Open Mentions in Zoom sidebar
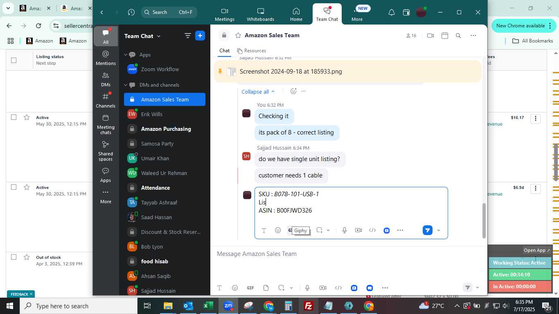Screen dimensions: 559x314 [x=106, y=58]
